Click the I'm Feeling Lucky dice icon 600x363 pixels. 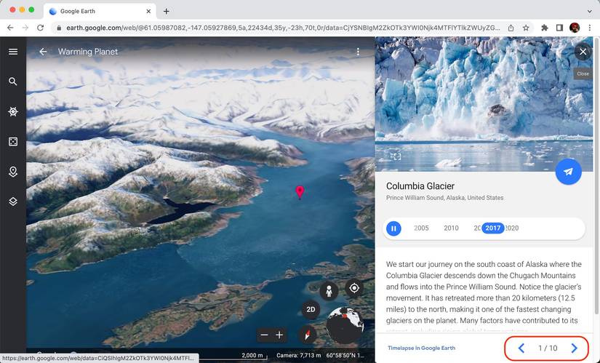pyautogui.click(x=13, y=142)
